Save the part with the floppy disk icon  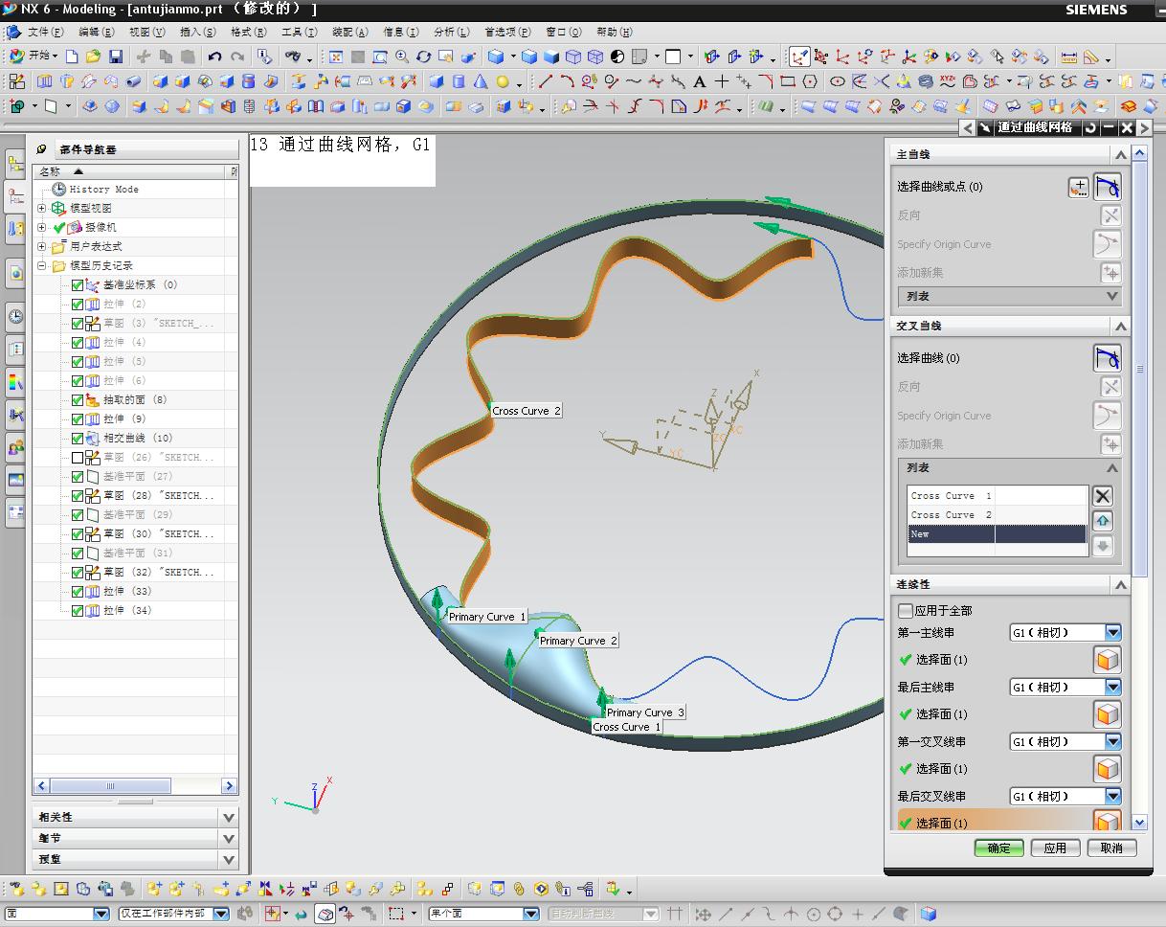tap(115, 57)
